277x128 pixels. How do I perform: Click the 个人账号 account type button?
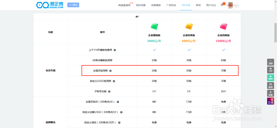click(73, 5)
